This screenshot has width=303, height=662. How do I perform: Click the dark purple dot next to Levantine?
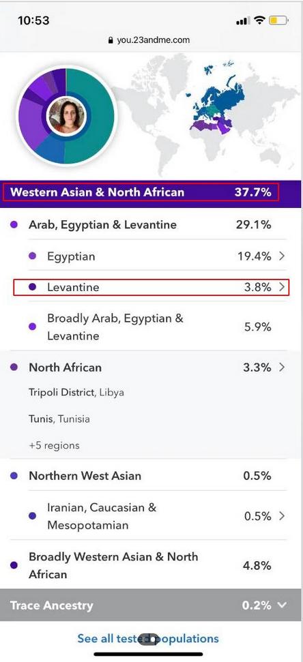click(33, 287)
